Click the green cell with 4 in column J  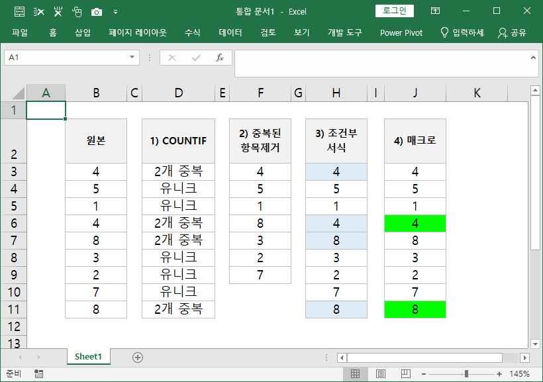click(x=415, y=223)
